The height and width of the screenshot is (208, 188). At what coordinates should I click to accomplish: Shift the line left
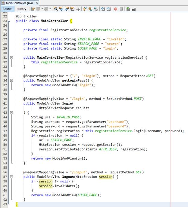pyautogui.click(x=103, y=9)
